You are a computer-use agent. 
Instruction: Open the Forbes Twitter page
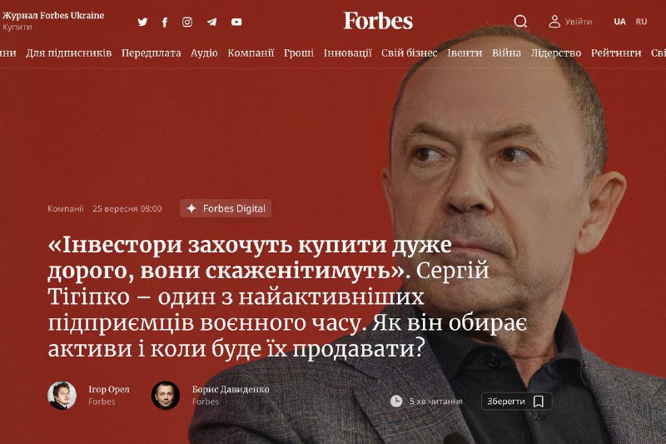[142, 22]
